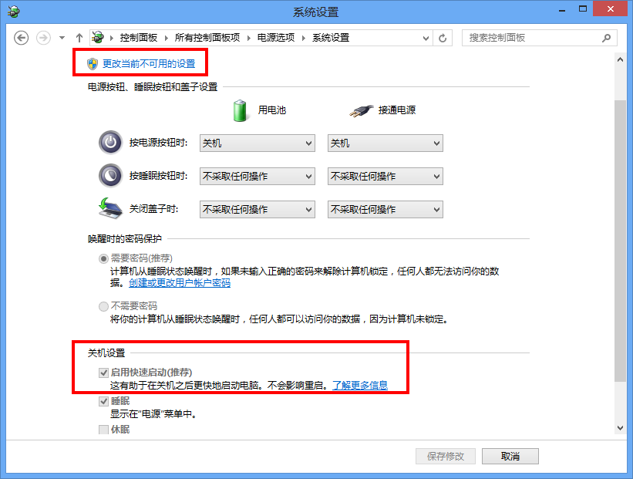Image resolution: width=633 pixels, height=479 pixels.
Task: Toggle 启用快速启动(推荐) checkbox
Action: pyautogui.click(x=103, y=373)
